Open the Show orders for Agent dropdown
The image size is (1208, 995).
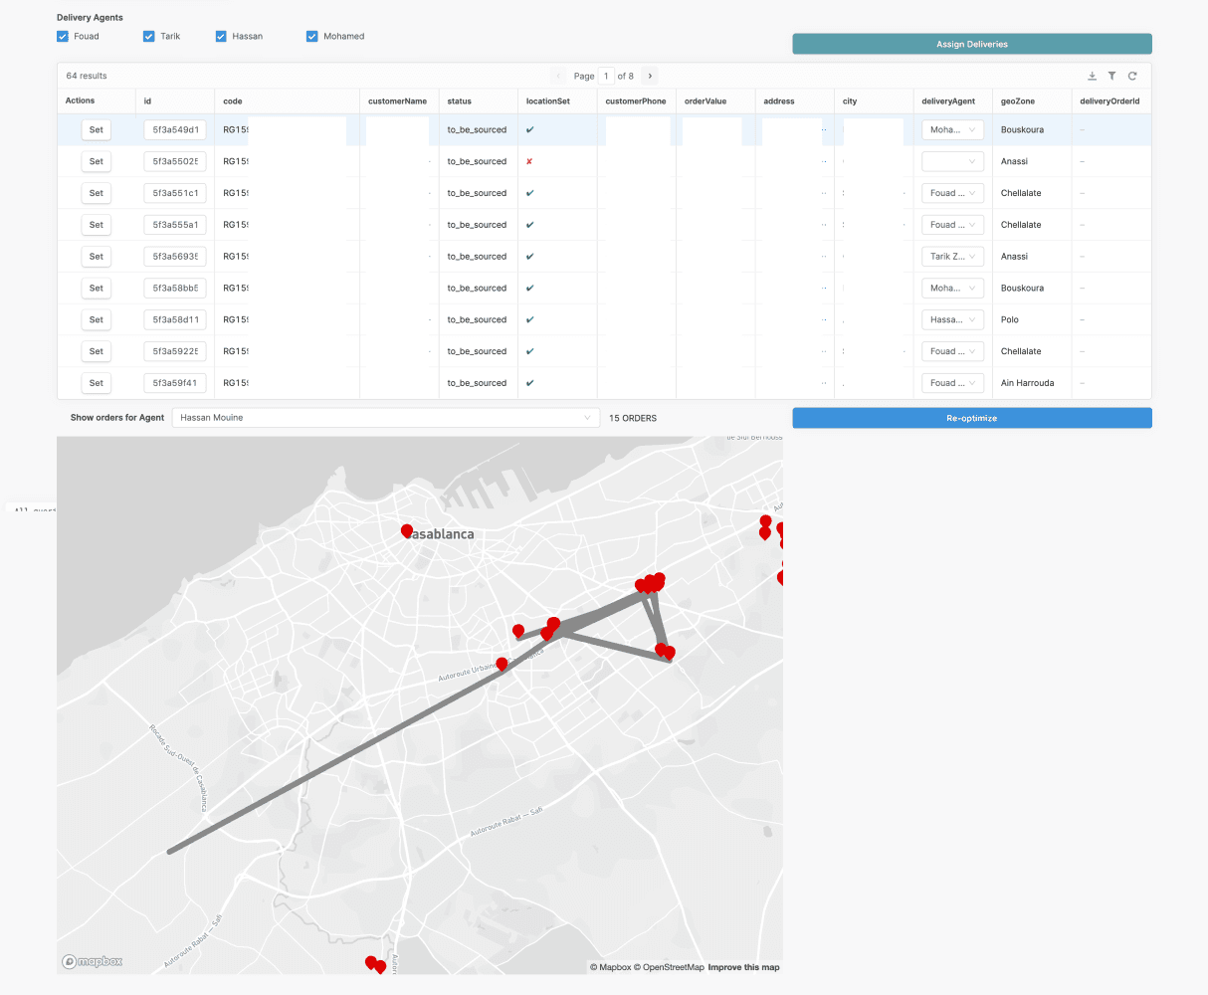pos(386,418)
